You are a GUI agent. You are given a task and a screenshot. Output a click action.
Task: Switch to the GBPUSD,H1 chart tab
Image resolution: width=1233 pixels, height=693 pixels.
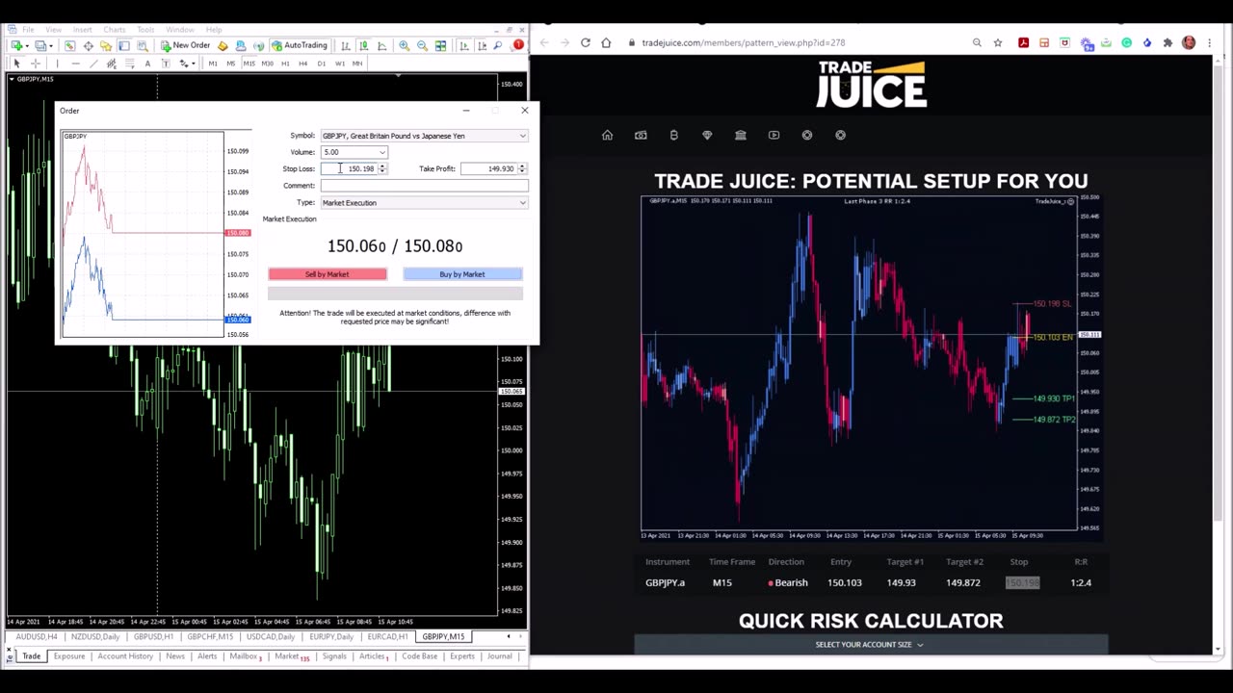153,637
